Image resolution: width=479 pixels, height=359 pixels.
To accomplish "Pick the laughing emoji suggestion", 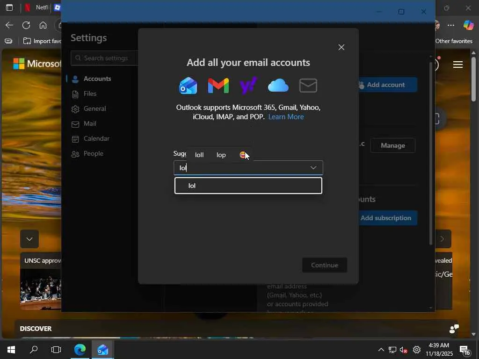I will tap(243, 155).
